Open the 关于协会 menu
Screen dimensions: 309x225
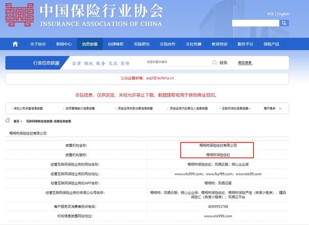[x=38, y=44]
